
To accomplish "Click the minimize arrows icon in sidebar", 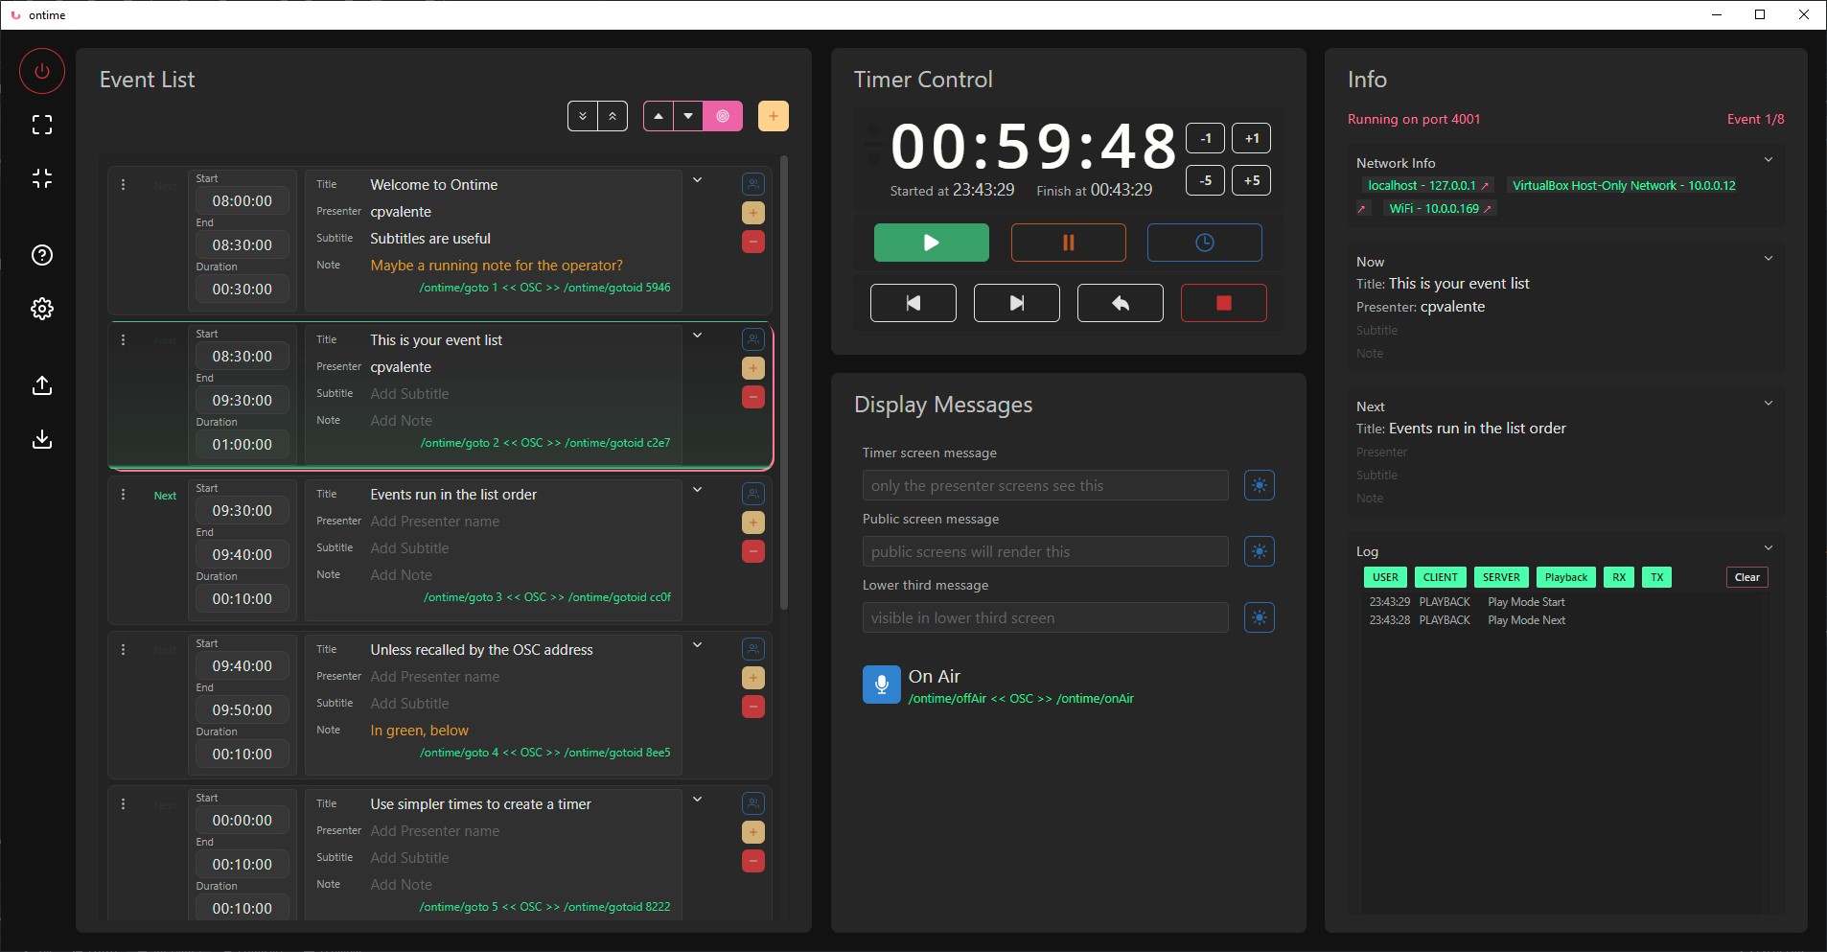I will tap(42, 178).
